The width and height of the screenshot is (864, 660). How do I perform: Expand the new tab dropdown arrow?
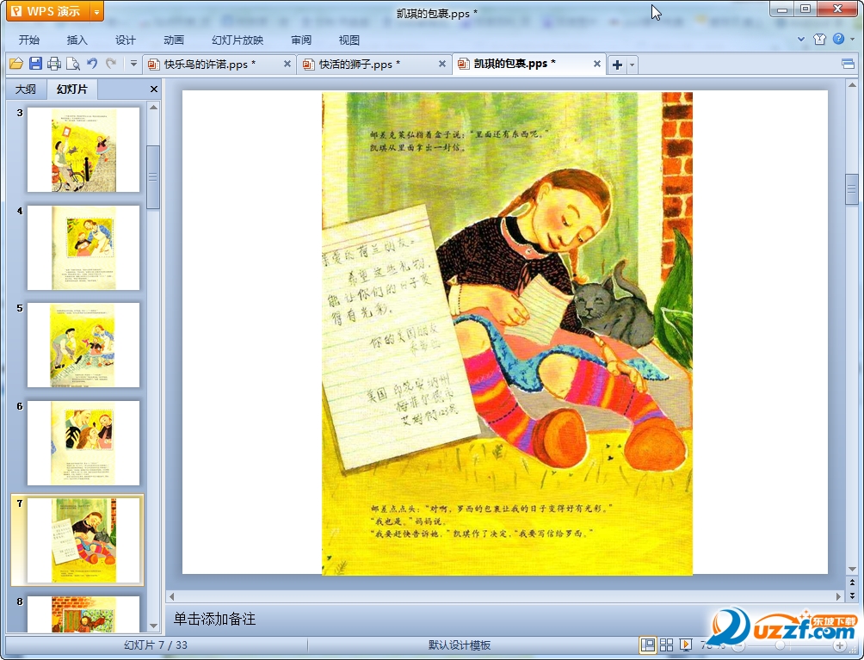coord(632,65)
